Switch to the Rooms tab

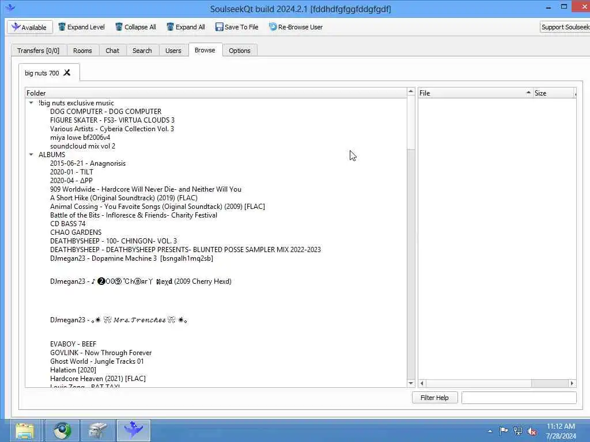82,51
